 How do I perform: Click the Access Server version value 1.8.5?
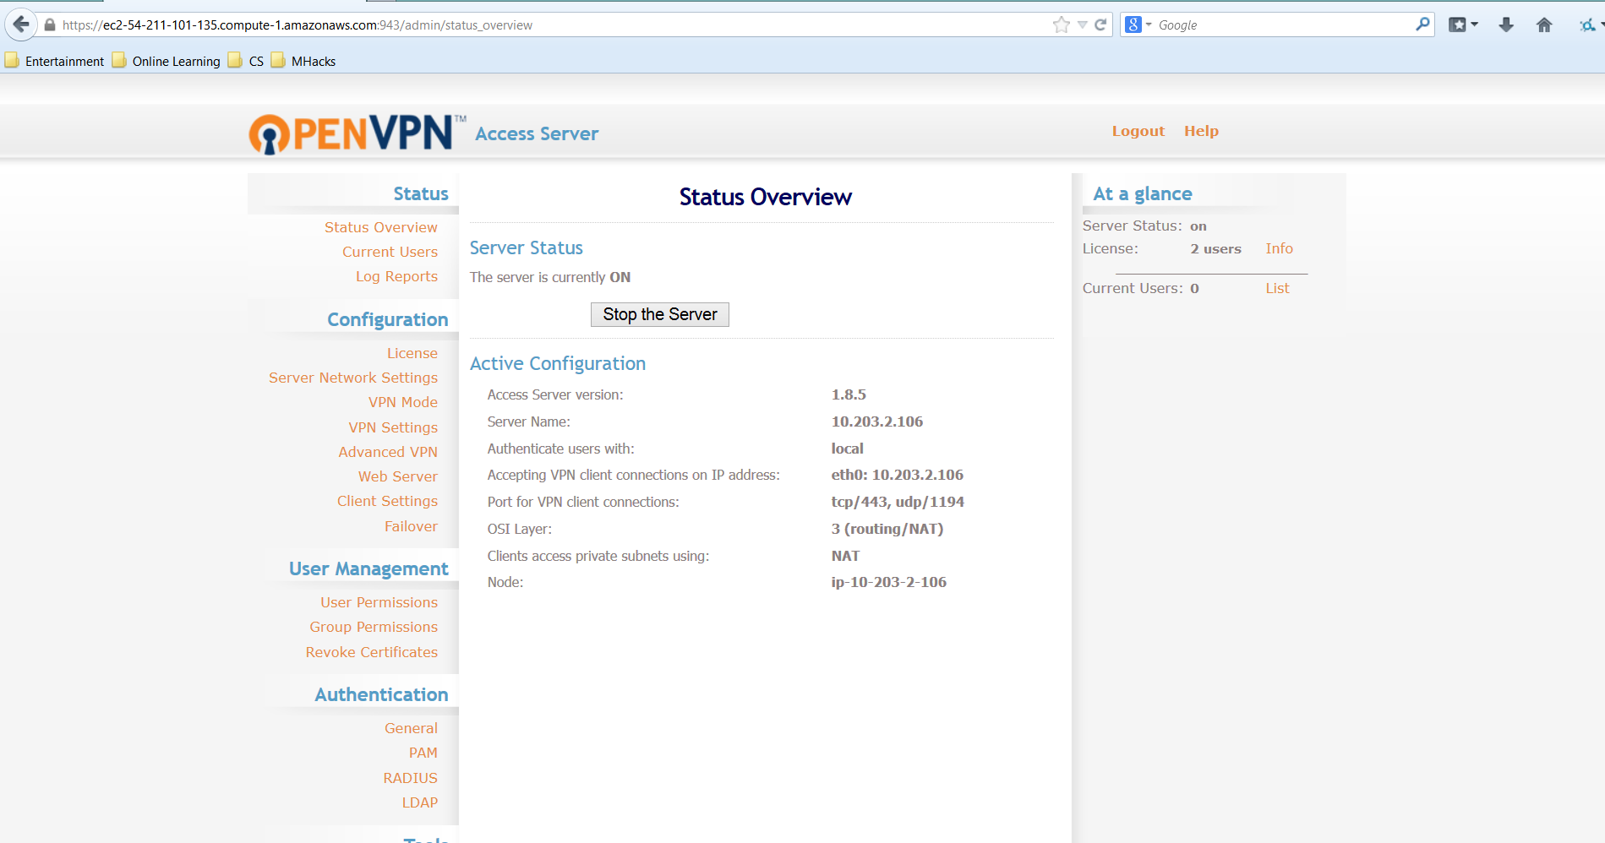click(849, 394)
